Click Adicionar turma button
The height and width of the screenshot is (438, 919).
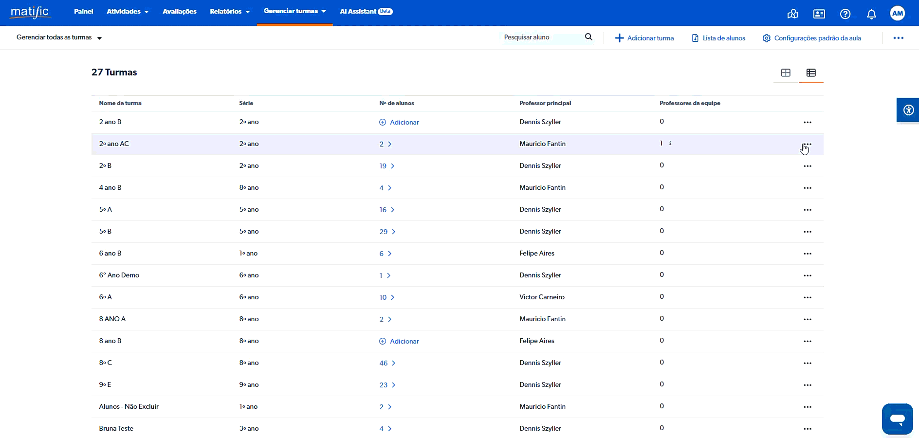(644, 38)
